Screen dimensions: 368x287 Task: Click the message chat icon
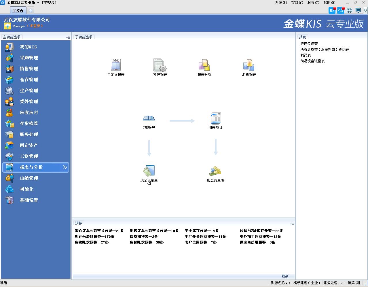click(358, 10)
